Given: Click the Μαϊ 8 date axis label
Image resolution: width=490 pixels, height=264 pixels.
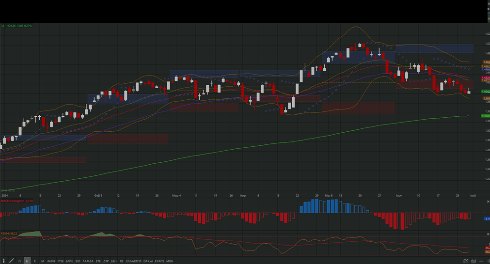Looking at the screenshot, I should (x=329, y=196).
